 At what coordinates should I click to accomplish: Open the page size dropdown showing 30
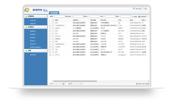[52, 84]
